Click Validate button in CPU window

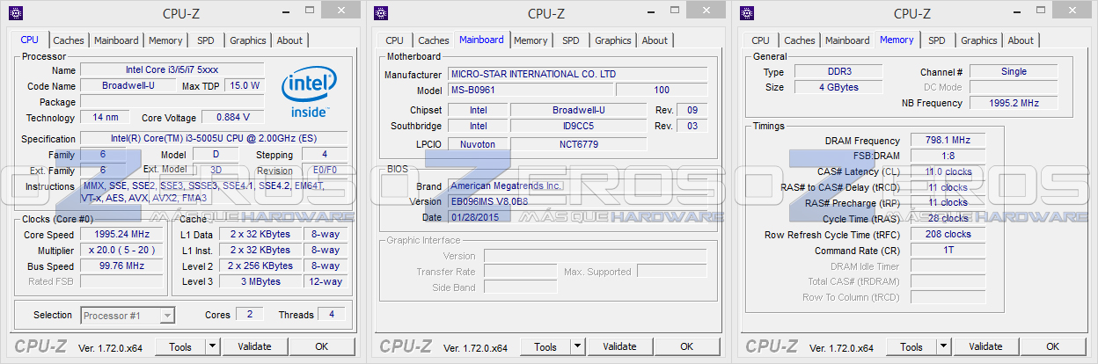(x=254, y=346)
